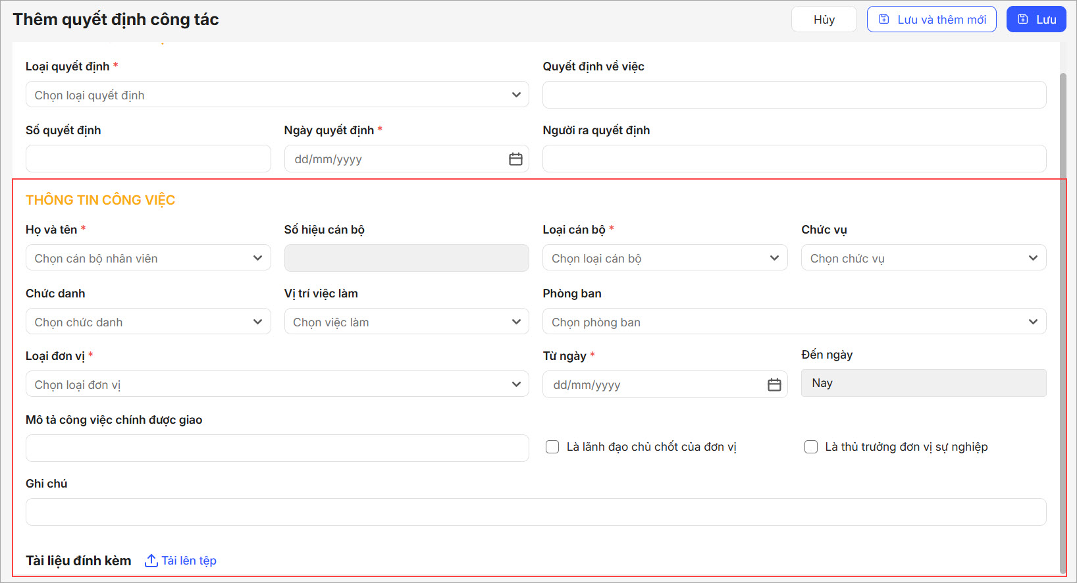Check Là lãnh đạo chủ chốt của đơn vị
This screenshot has height=583, width=1077.
[552, 447]
